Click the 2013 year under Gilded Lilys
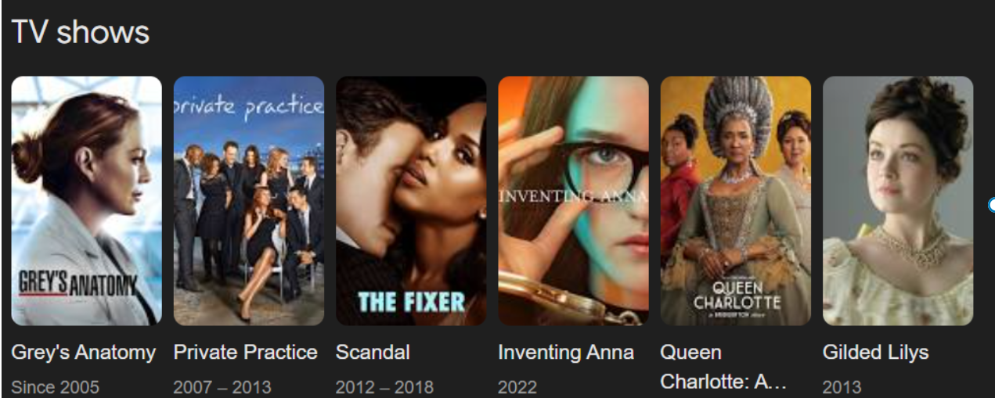Viewport: 995px width, 398px height. 842,387
